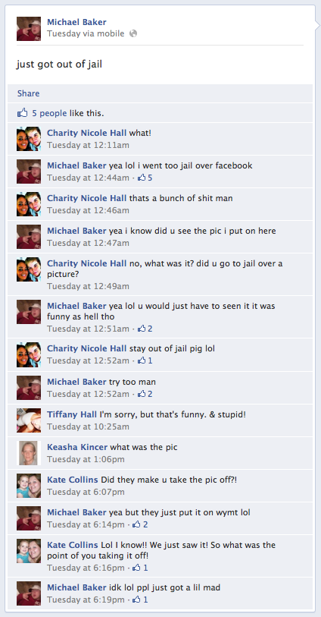Click the 'Tuesday at 10:25am' timestamp
321x617 pixels.
pos(88,427)
